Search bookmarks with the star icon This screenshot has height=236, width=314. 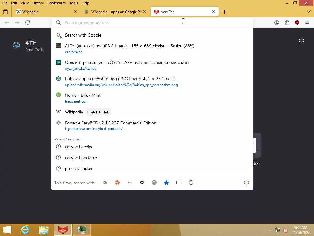tap(167, 183)
